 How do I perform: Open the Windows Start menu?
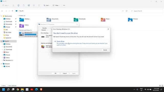point(4,89)
